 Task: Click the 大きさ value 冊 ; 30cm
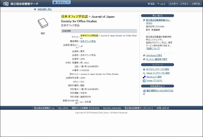coord(85,63)
